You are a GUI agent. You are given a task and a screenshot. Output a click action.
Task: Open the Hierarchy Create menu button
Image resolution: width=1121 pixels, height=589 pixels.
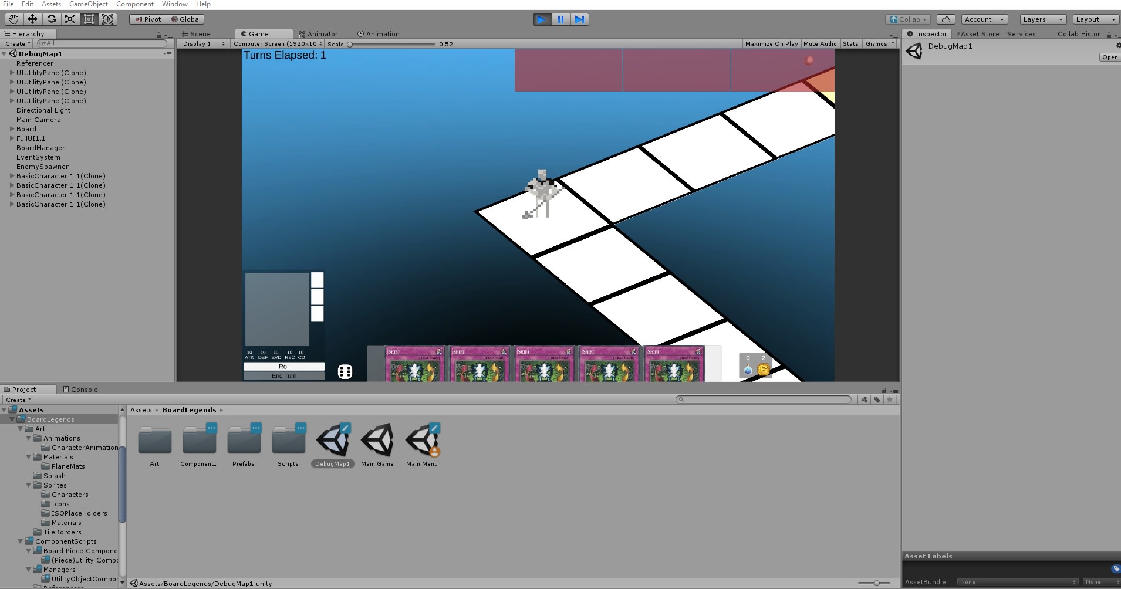click(x=17, y=44)
